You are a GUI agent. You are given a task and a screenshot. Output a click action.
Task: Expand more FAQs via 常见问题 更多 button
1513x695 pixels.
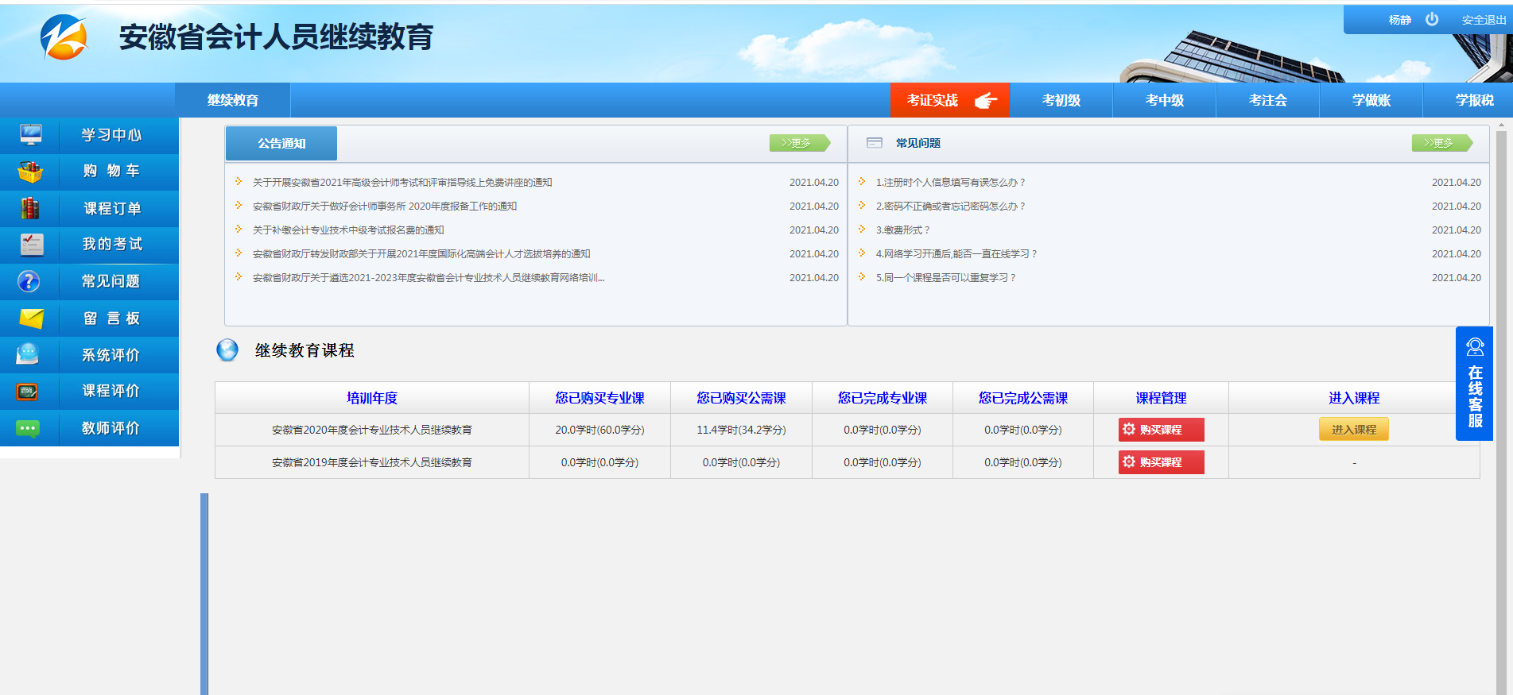(1441, 143)
